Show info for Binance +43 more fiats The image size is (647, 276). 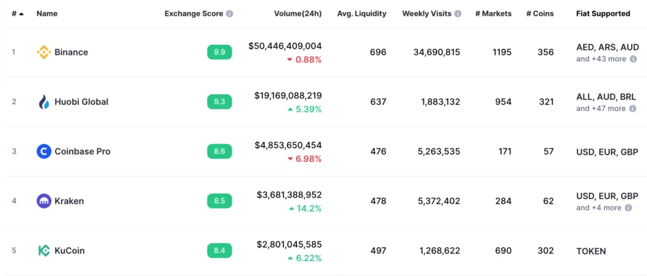633,59
